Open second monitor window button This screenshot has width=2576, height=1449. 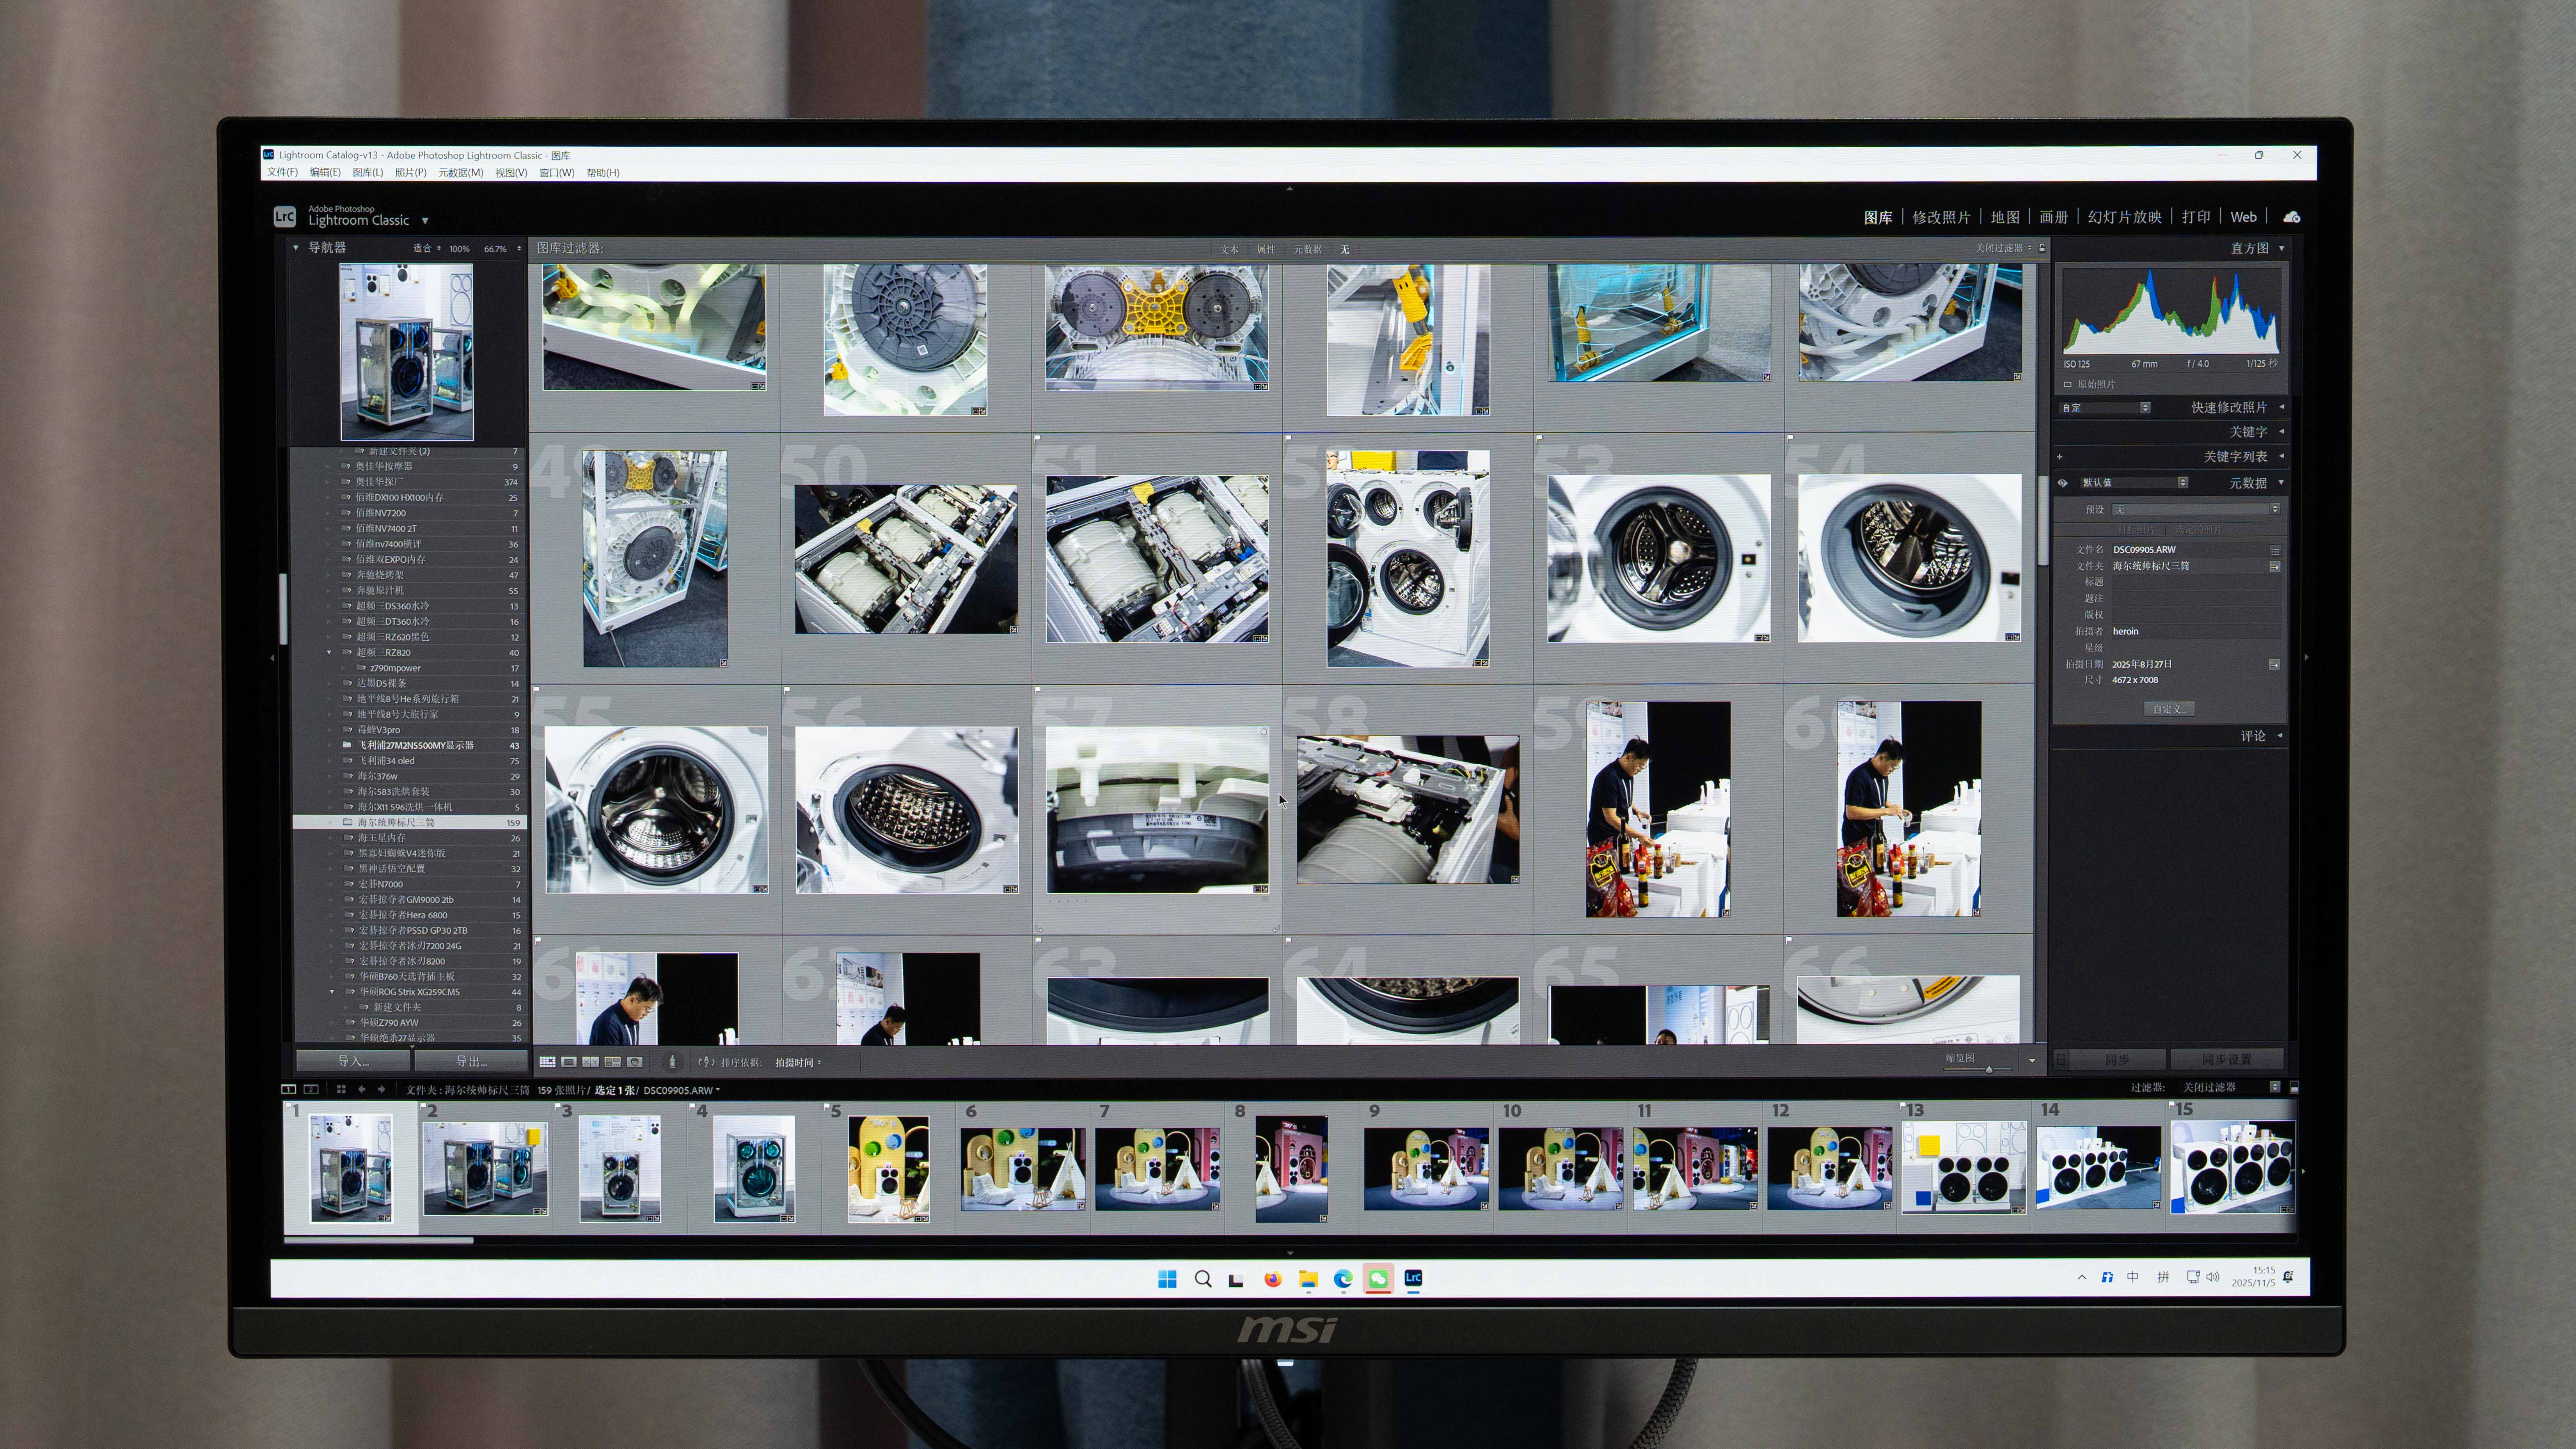(x=311, y=1089)
